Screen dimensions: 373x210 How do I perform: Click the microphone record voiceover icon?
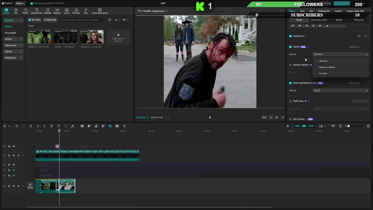point(288,126)
